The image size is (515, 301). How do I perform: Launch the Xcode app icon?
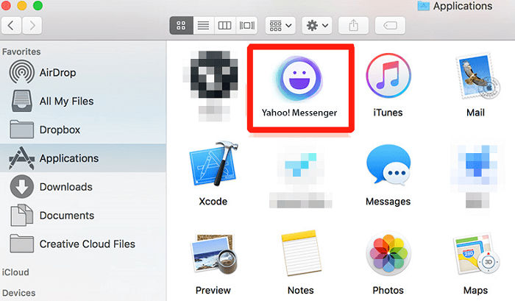(x=214, y=163)
